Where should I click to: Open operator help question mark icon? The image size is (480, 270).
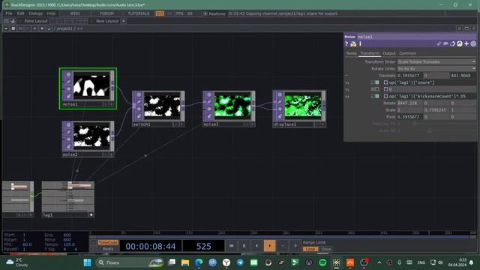coord(346,43)
